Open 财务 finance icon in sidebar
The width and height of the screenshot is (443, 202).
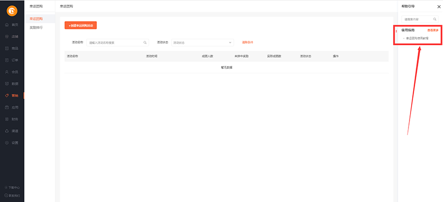(x=7, y=119)
